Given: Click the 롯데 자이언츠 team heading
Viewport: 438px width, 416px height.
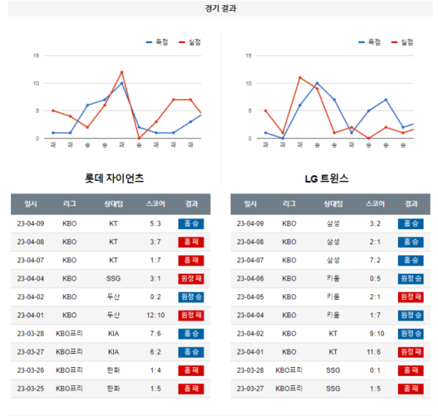Looking at the screenshot, I should click(x=115, y=178).
